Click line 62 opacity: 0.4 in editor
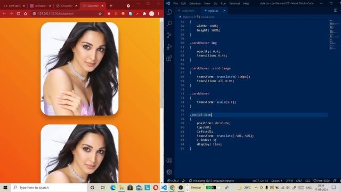The image size is (341, 192). coord(208,51)
